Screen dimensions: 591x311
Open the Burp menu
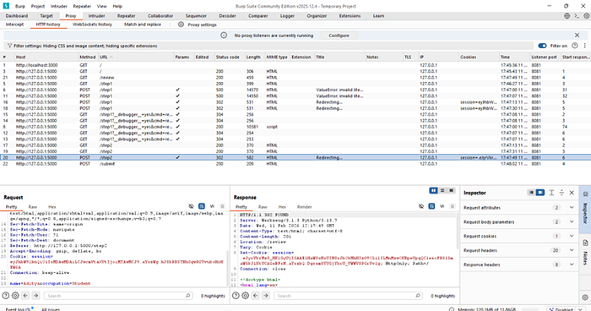pos(20,6)
